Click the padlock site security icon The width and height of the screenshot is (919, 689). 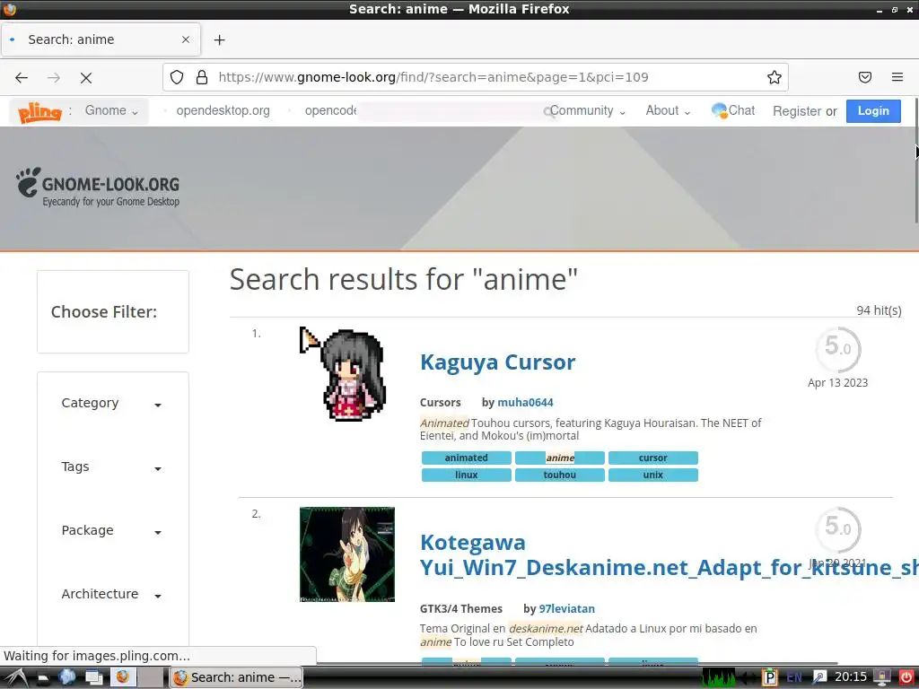tap(202, 77)
